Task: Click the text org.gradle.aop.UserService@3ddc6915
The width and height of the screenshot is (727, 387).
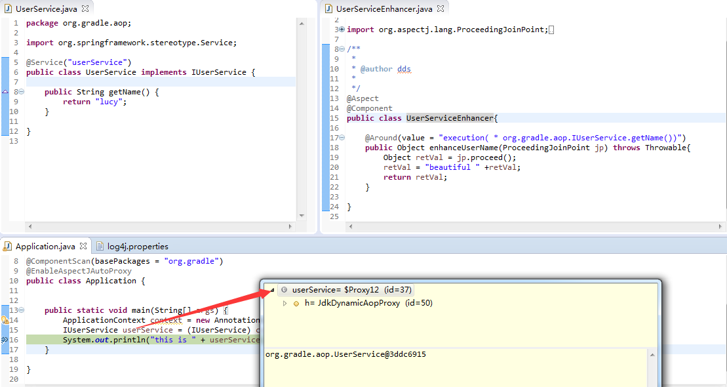Action: tap(345, 354)
